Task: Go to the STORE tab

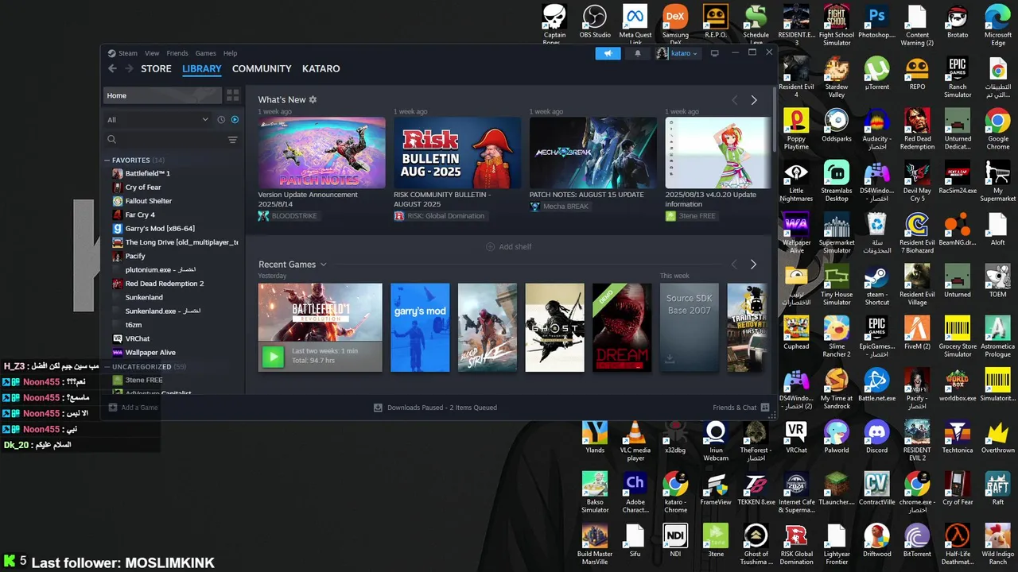Action: tap(156, 69)
